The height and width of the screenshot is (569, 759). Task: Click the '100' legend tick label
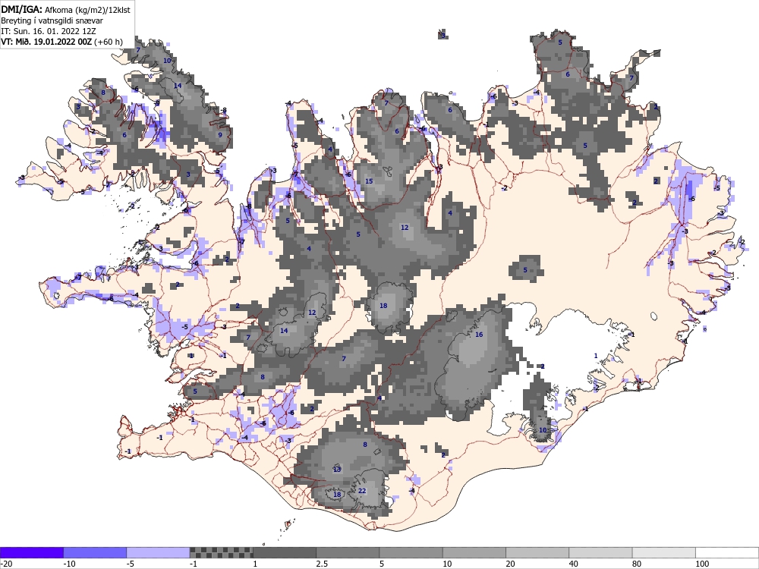point(702,564)
